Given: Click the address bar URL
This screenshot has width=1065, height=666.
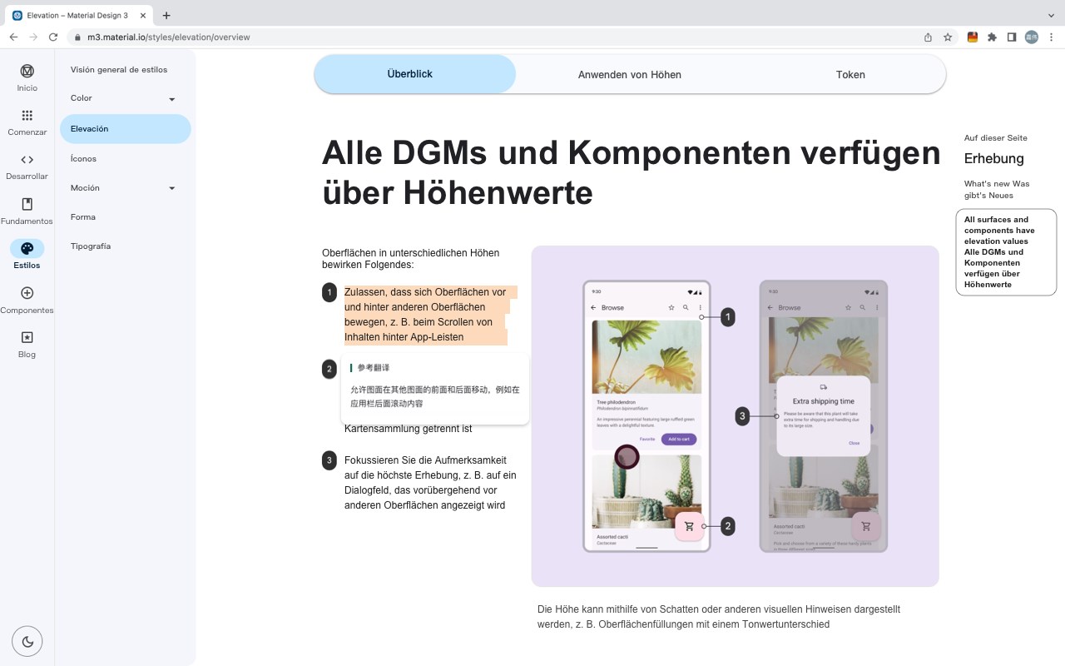Looking at the screenshot, I should [168, 37].
